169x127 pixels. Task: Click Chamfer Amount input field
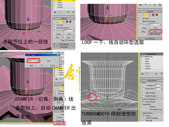click(32, 61)
